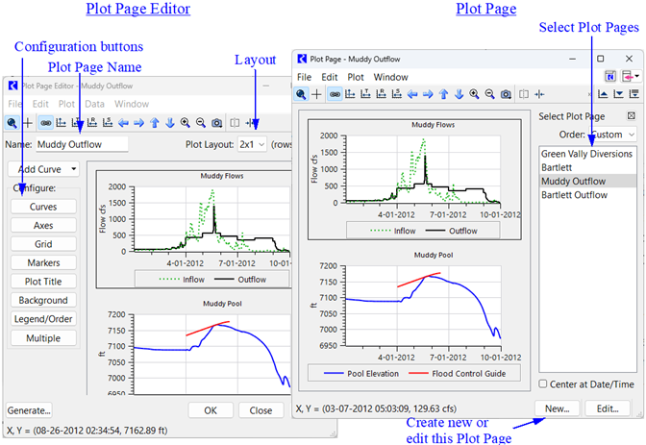Open the Data menu in Plot Page Editor

click(x=94, y=103)
